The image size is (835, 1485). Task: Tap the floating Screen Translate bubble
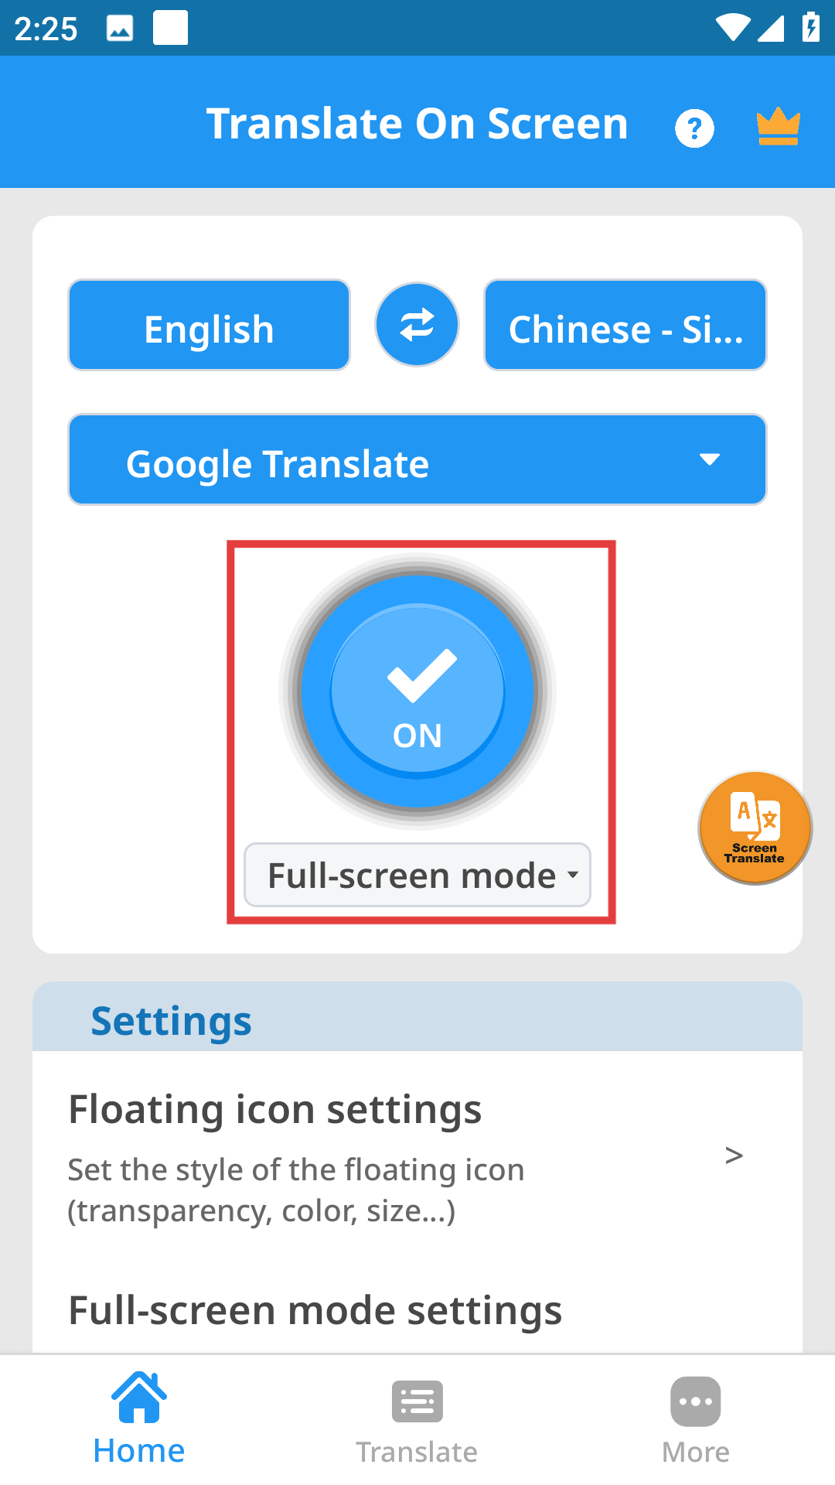tap(755, 828)
